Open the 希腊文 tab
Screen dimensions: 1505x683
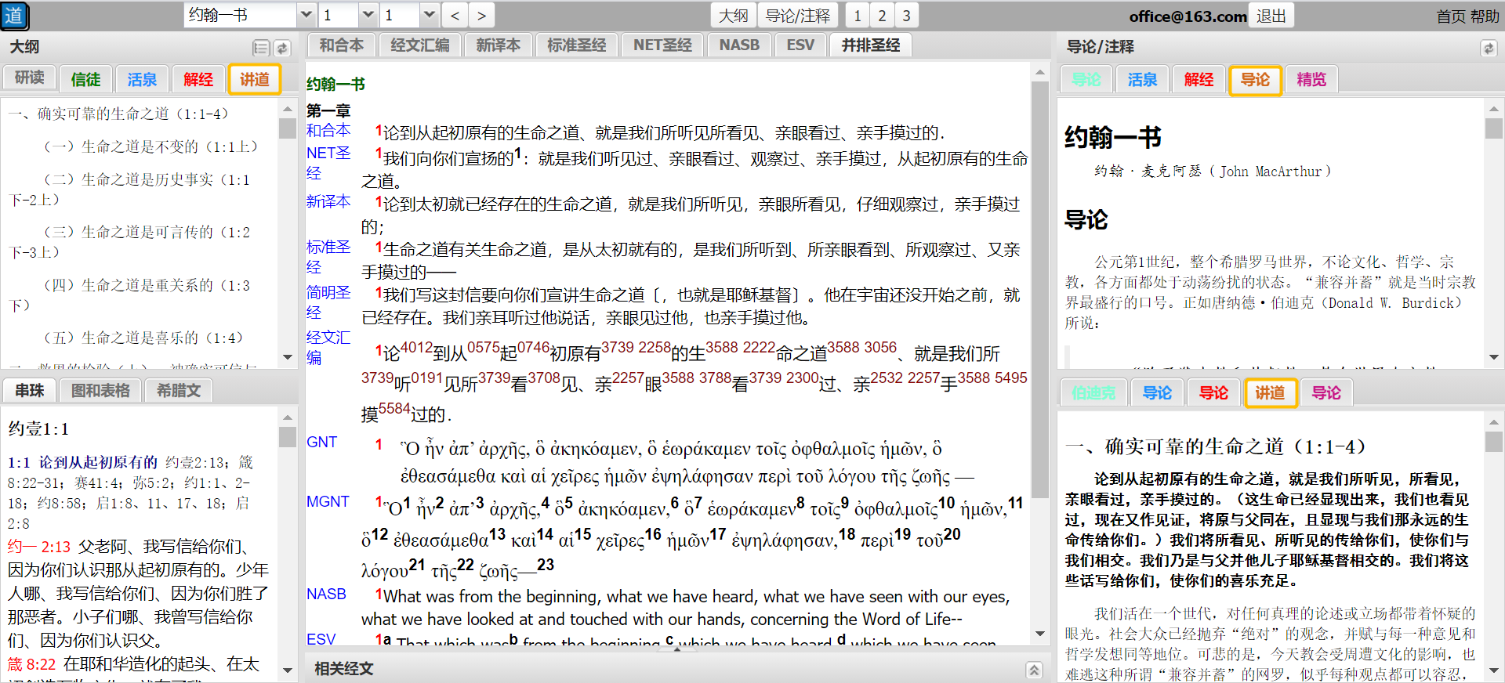pyautogui.click(x=179, y=390)
